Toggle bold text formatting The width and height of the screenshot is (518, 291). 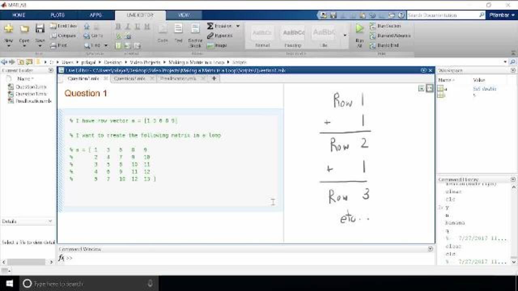click(x=118, y=26)
